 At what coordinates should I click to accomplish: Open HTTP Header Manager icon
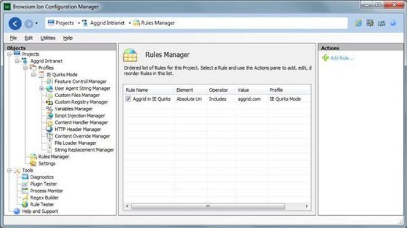[x=49, y=129]
